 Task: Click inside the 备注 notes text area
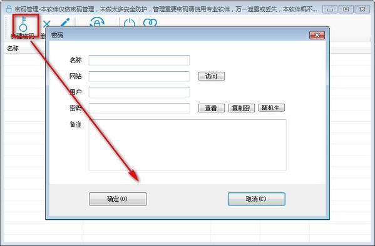188,145
